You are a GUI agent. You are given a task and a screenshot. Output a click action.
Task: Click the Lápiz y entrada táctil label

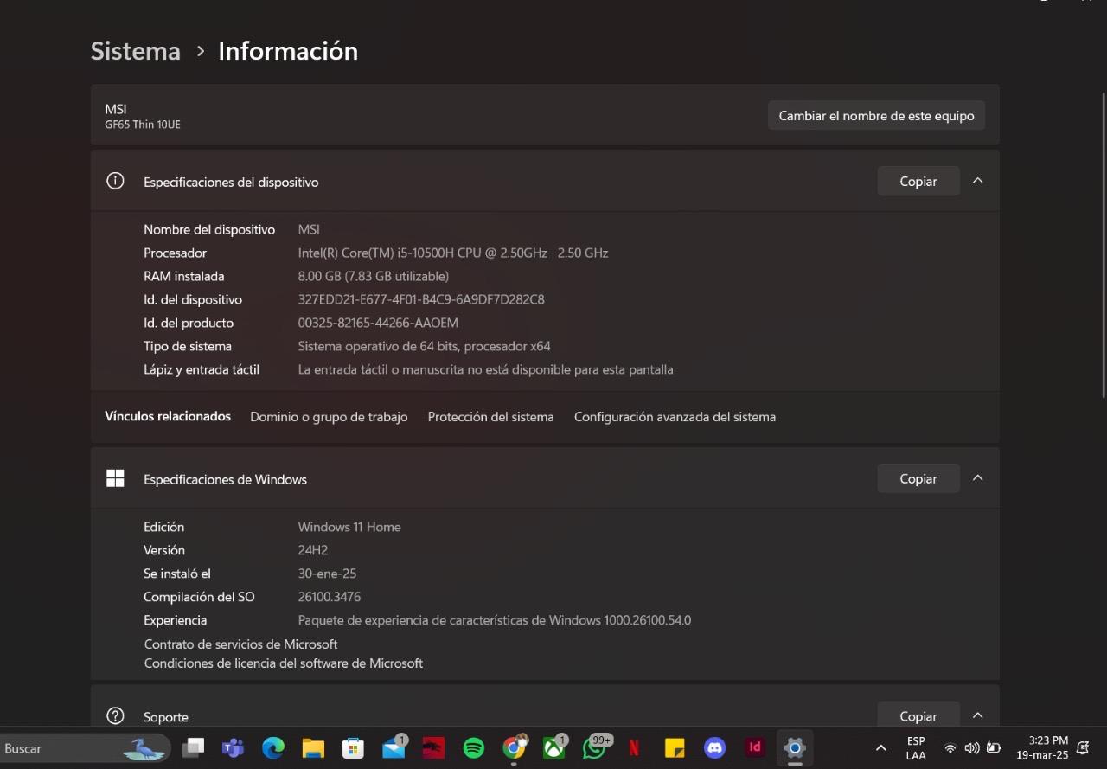pos(202,370)
